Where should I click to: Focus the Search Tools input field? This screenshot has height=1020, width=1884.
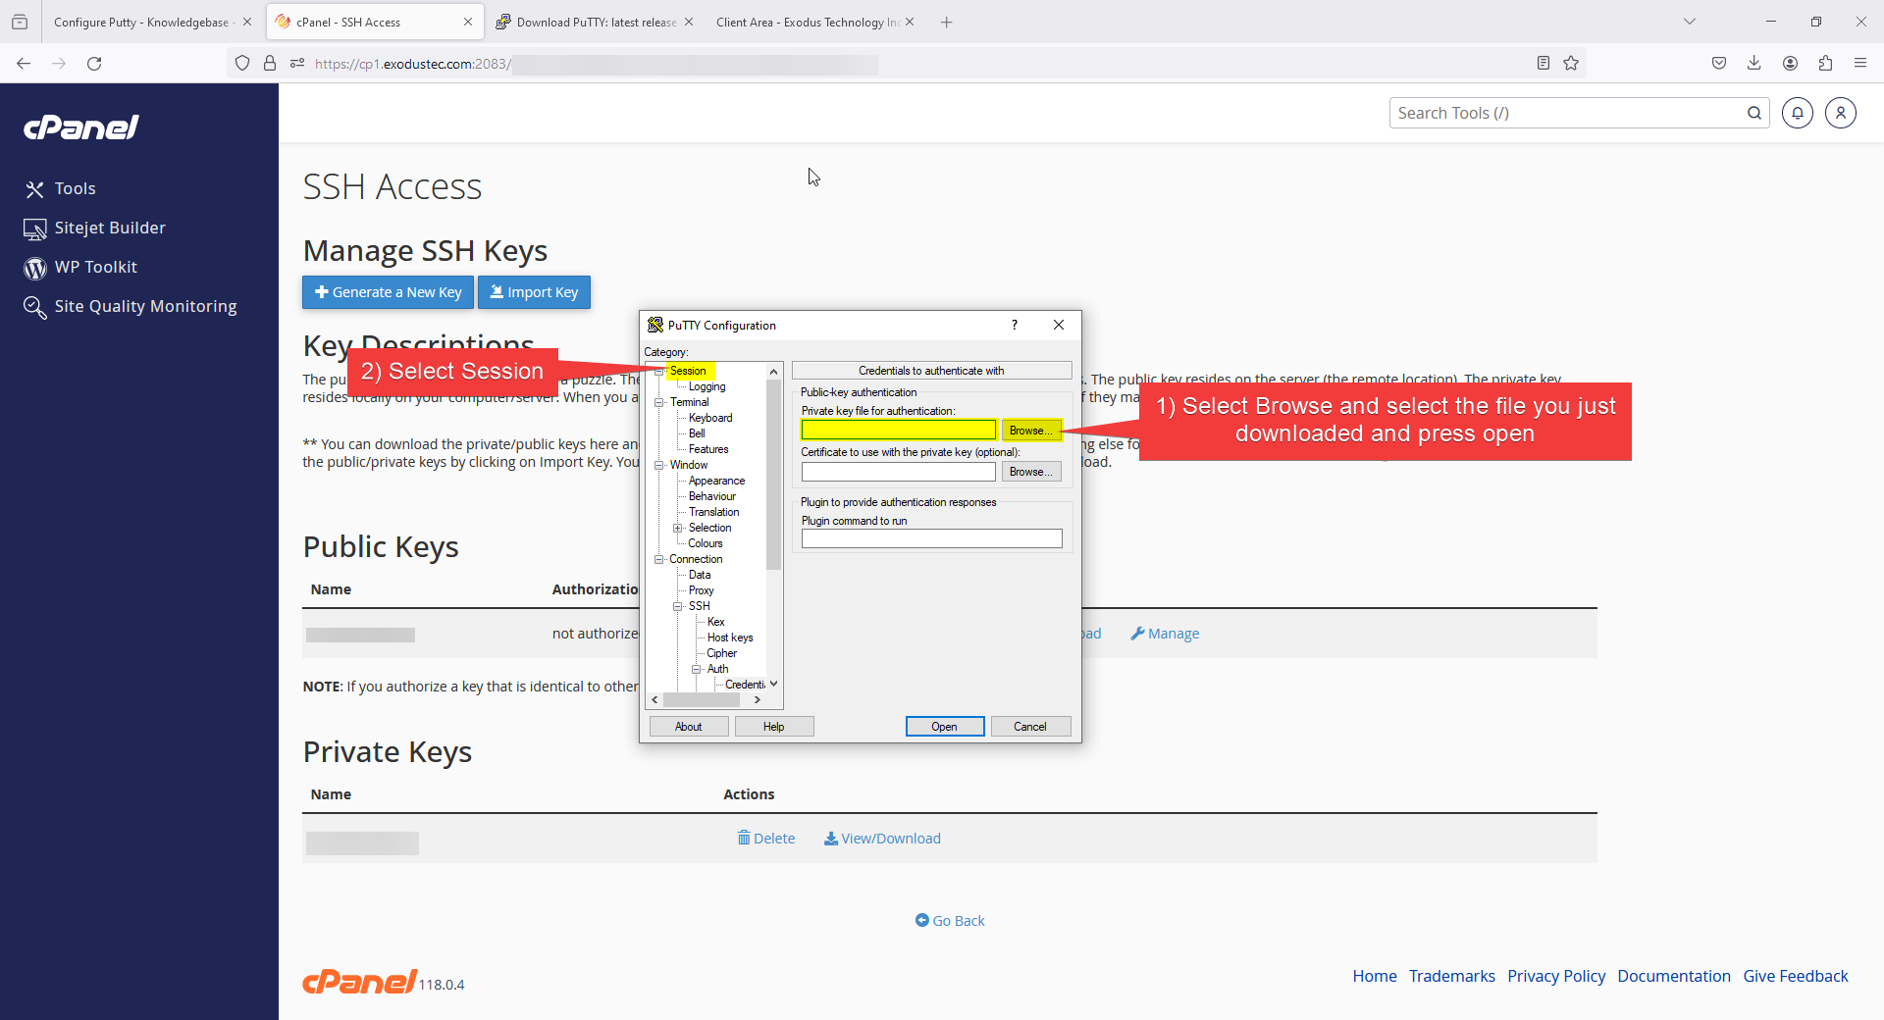[x=1565, y=113]
